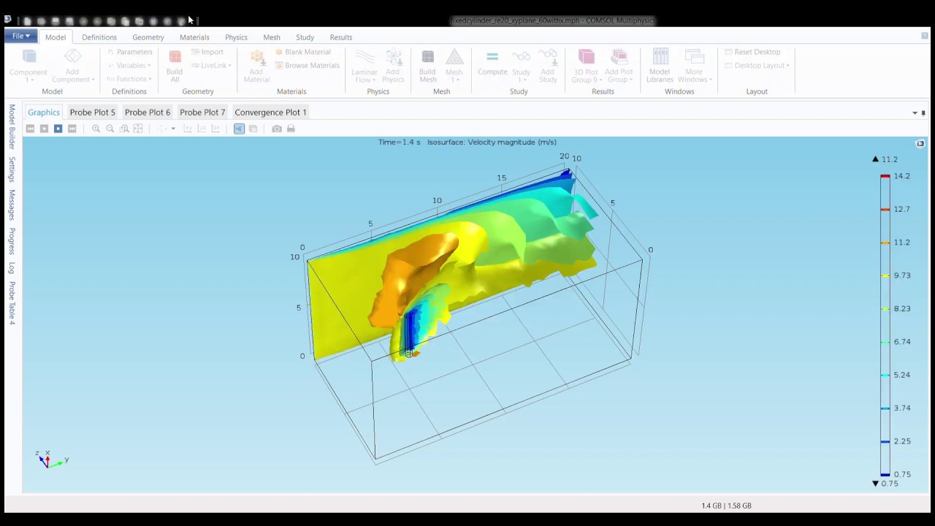Click Zoom Out in graphics toolbar
This screenshot has height=526, width=935.
click(110, 129)
